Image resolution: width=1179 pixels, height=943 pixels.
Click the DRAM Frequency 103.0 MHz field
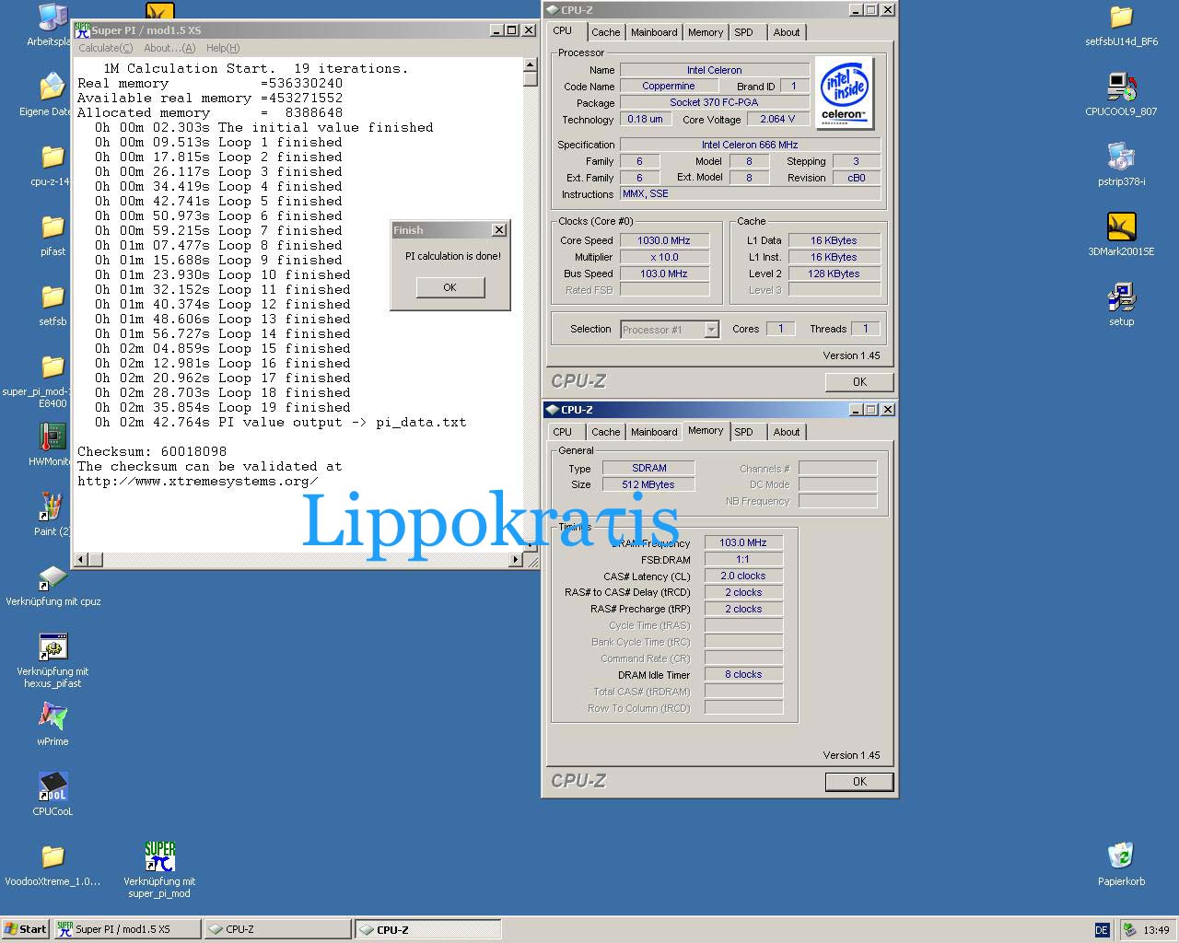click(x=743, y=542)
